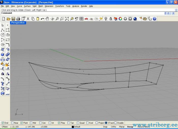Select the Pan hand tool
Viewport: 178px width, 129px height.
47,19
